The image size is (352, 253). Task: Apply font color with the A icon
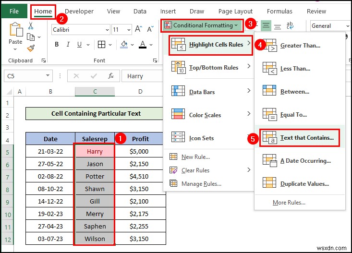[x=143, y=45]
